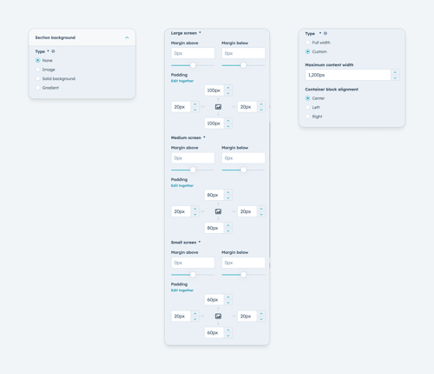Click the Small screen Margin above input
This screenshot has height=374, width=434.
pos(193,263)
